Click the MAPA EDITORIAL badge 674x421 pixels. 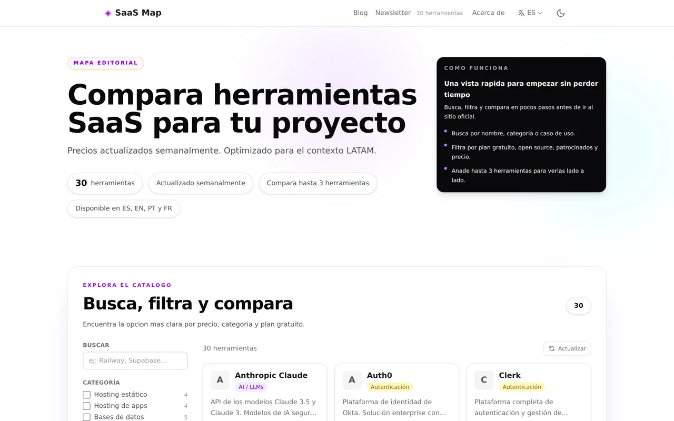click(106, 63)
